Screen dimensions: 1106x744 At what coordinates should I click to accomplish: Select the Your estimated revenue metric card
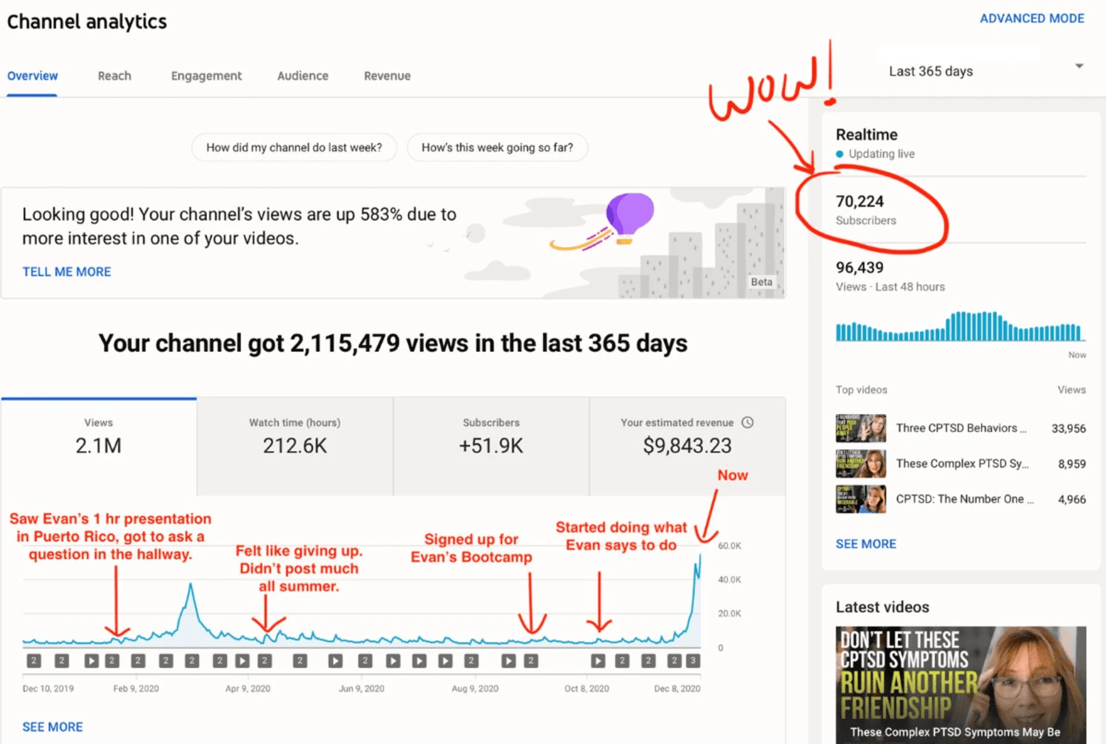pyautogui.click(x=688, y=446)
